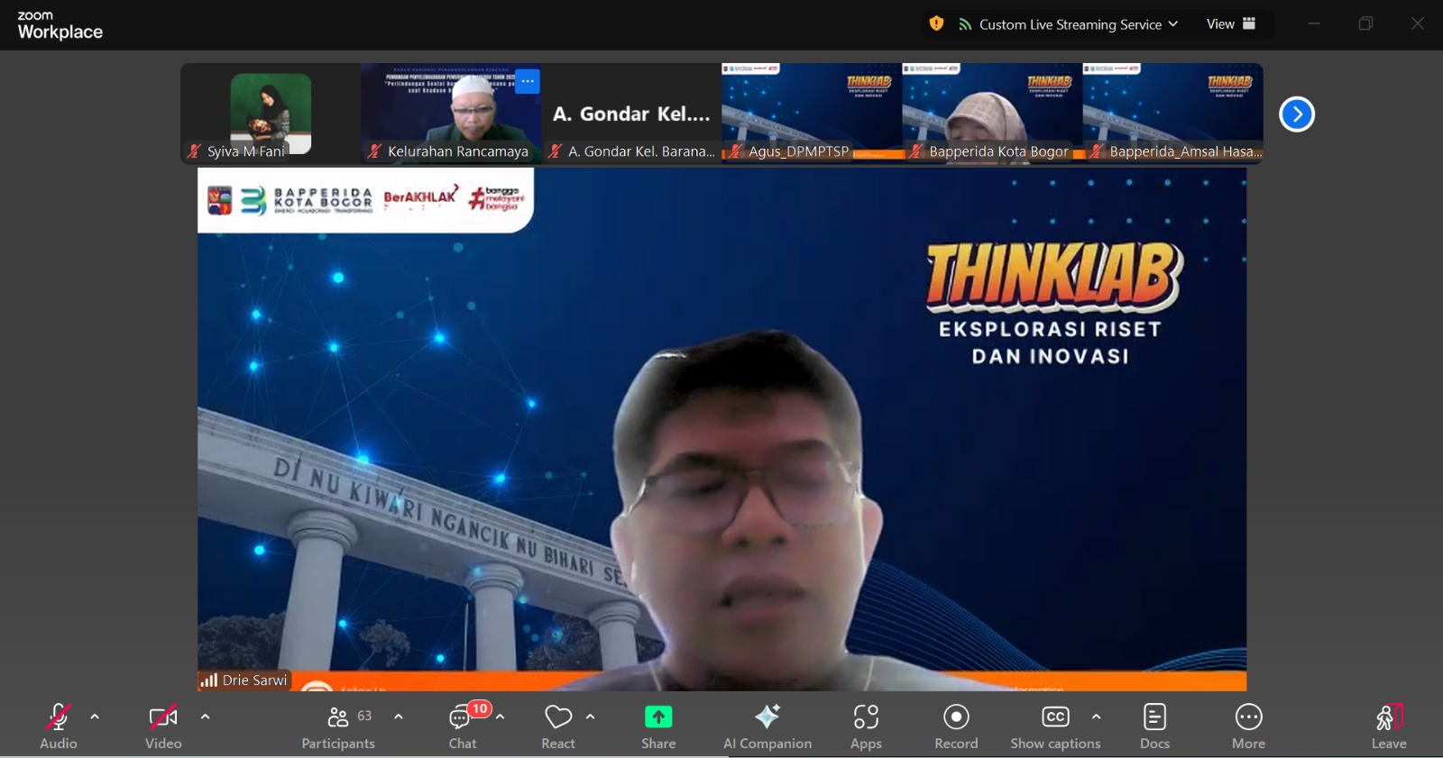1443x758 pixels.
Task: Open the Apps panel
Action: [865, 726]
